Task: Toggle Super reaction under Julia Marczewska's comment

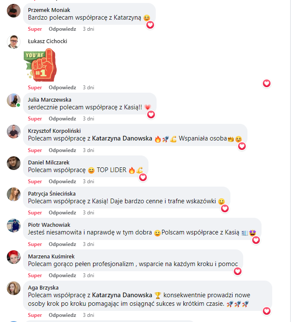Action: pyautogui.click(x=35, y=119)
